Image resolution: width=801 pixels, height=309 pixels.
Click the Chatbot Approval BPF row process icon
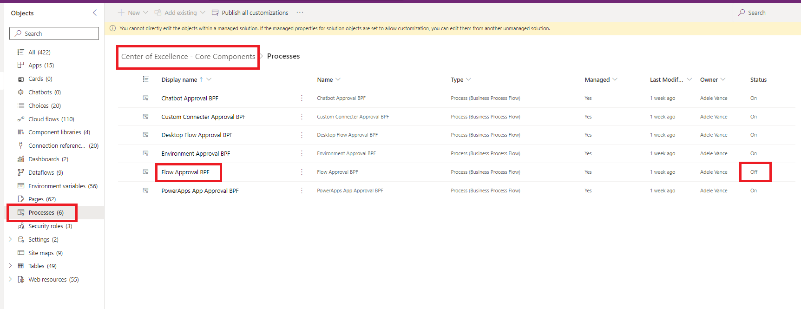pyautogui.click(x=145, y=98)
